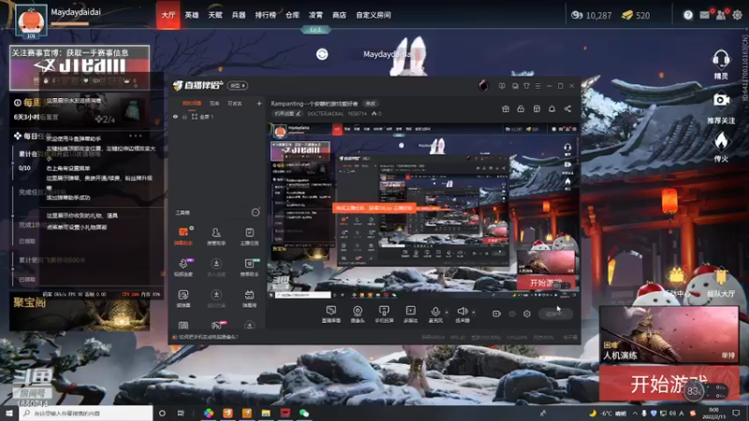Open the 英雄 heroes tab
Image resolution: width=749 pixels, height=421 pixels.
tap(192, 15)
